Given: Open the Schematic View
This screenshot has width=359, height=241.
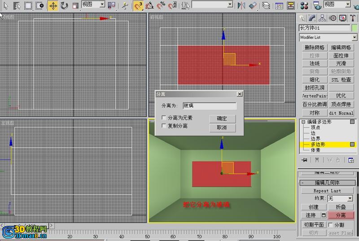Looking at the screenshot, I should click(291, 5).
